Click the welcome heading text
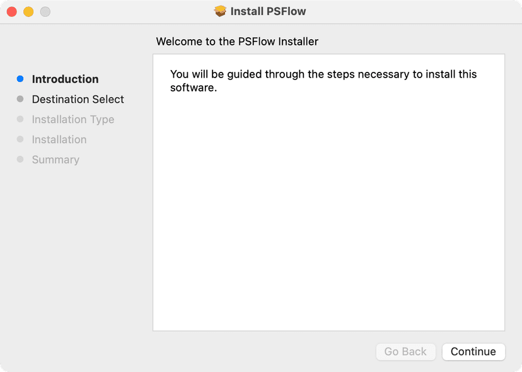 pos(236,42)
